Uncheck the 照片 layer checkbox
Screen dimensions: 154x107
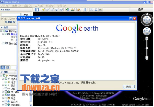point(6,85)
